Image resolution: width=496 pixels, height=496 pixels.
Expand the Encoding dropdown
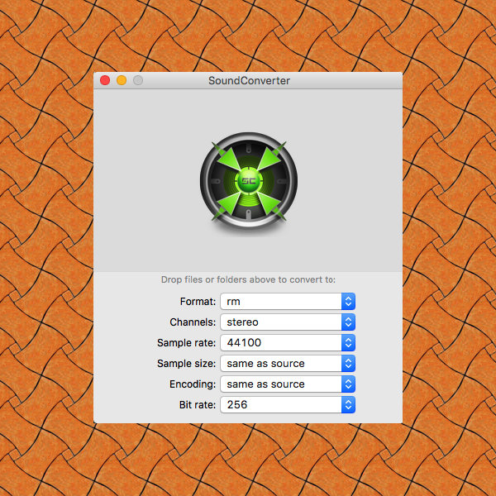[288, 384]
